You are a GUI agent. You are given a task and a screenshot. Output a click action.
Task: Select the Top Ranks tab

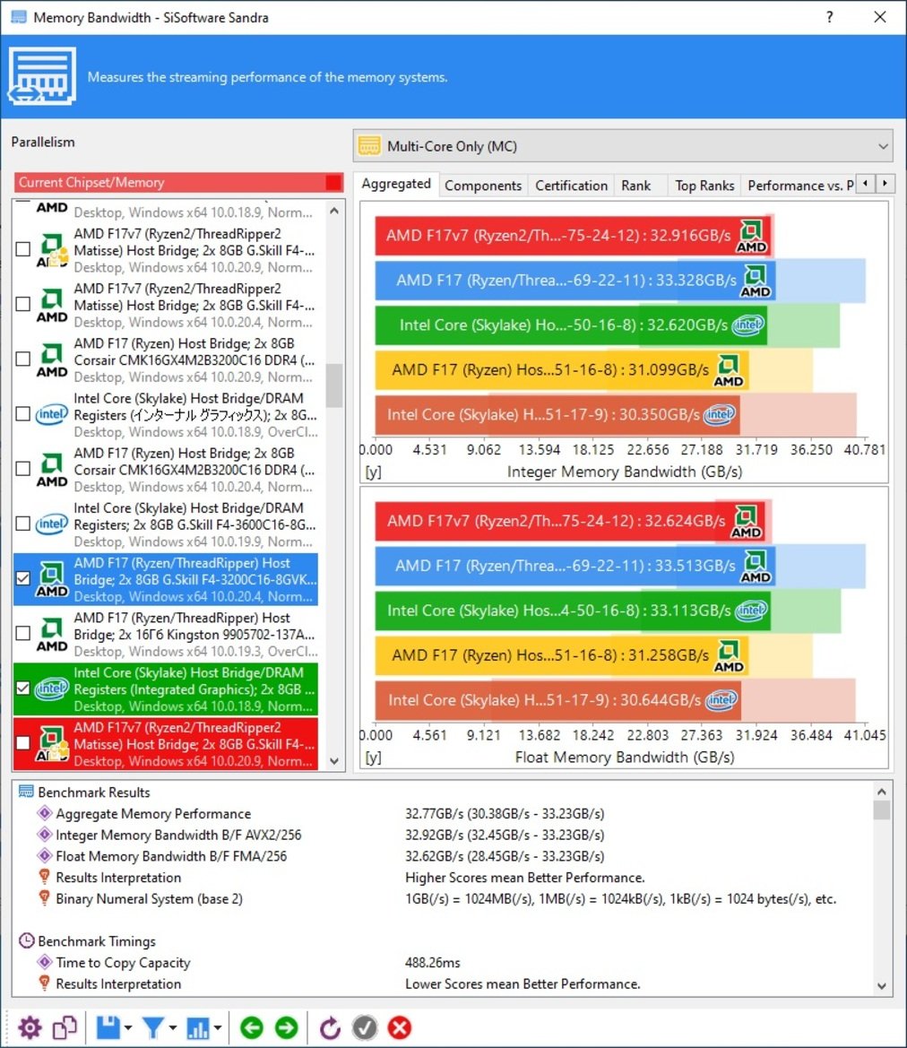[704, 186]
